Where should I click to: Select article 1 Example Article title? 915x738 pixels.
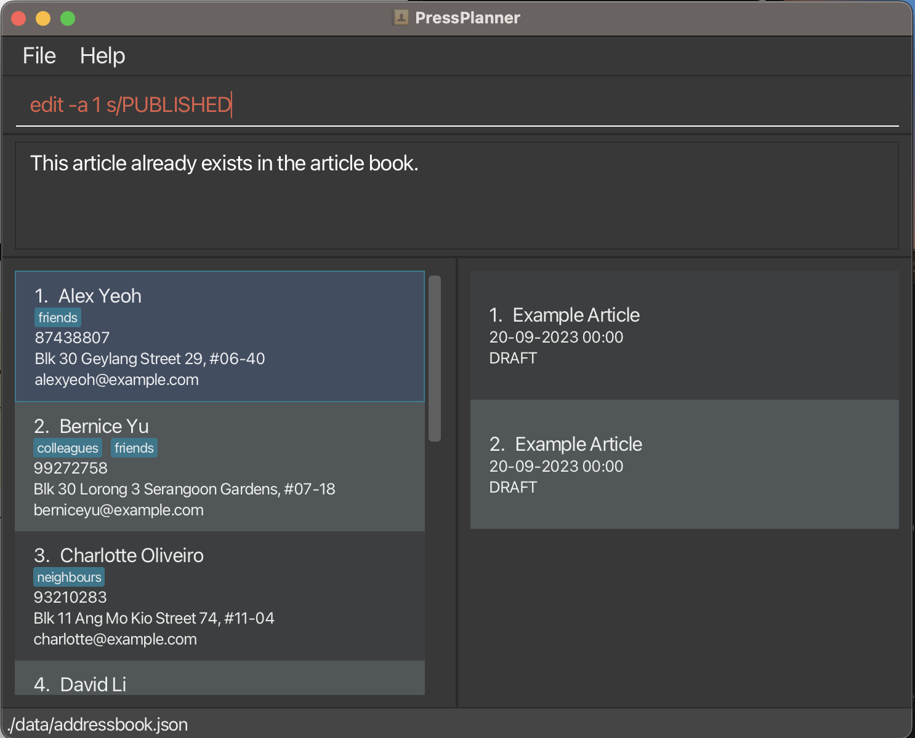click(x=576, y=315)
